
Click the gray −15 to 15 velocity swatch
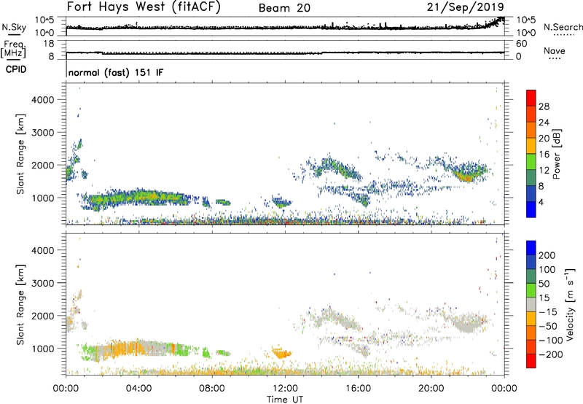click(x=531, y=304)
